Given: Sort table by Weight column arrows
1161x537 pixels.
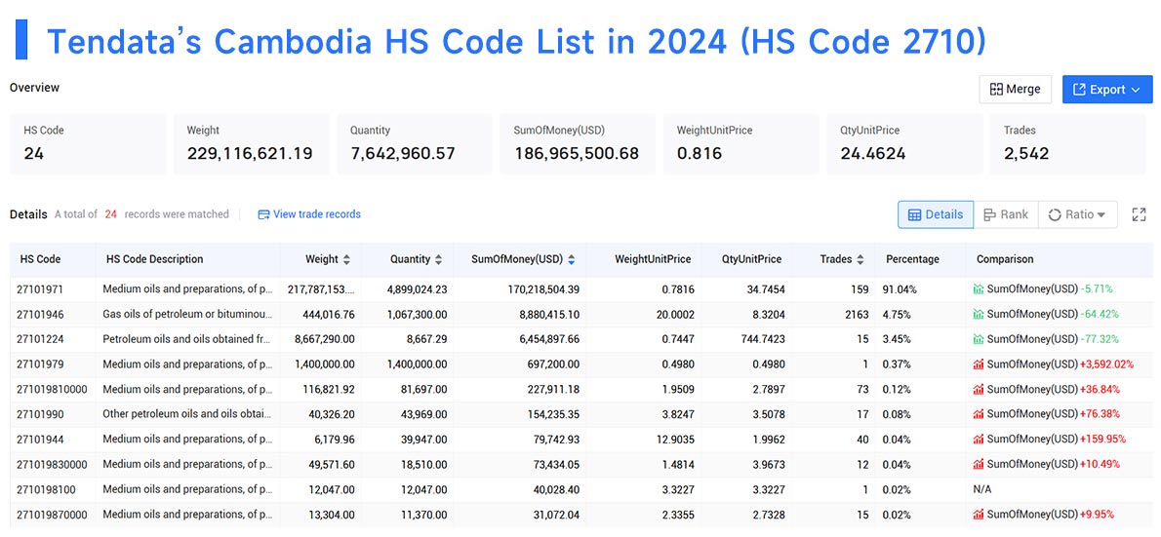Looking at the screenshot, I should tap(347, 259).
